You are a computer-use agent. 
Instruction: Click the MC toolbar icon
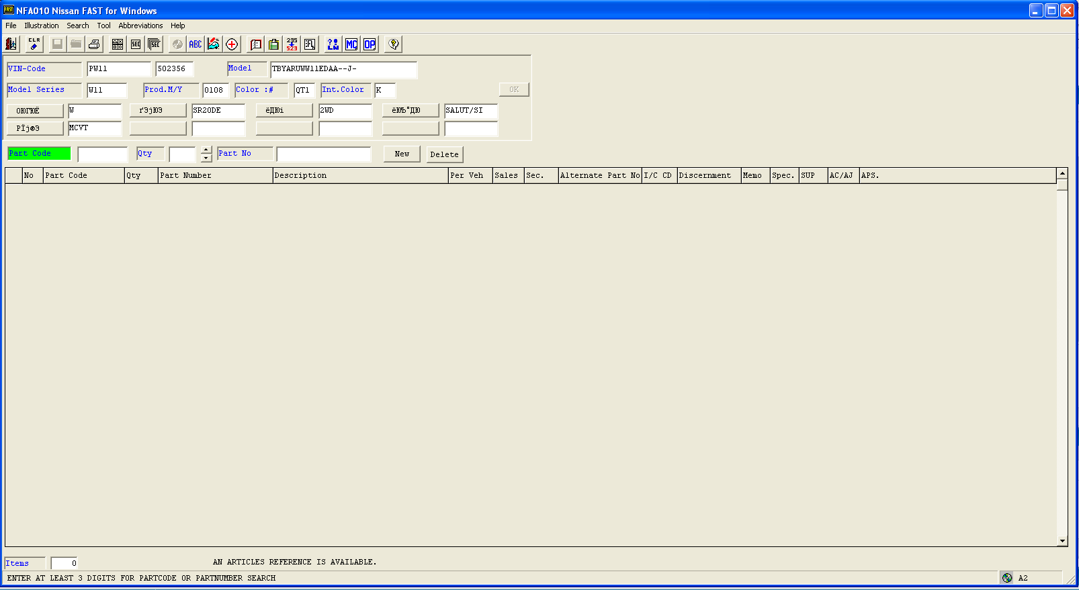pyautogui.click(x=351, y=44)
